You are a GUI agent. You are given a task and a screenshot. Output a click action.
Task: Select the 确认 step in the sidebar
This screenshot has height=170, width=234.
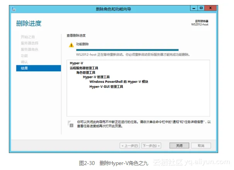24,62
